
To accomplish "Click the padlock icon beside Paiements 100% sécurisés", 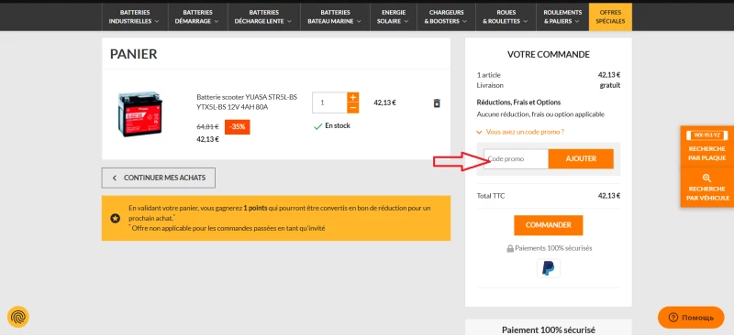I will pos(510,249).
